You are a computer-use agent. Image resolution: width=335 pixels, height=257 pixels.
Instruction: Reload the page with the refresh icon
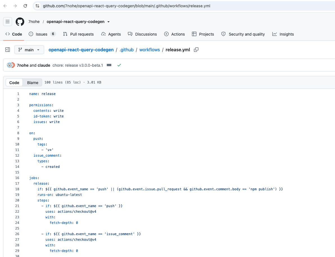25,6
